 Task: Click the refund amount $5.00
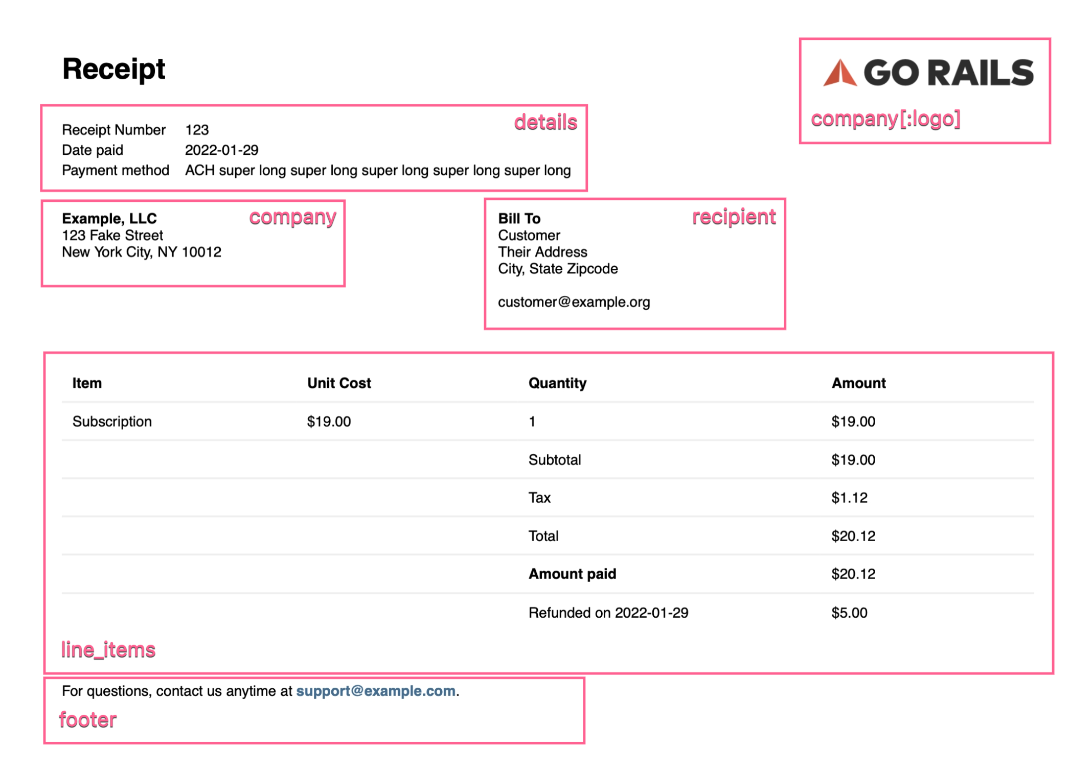849,613
